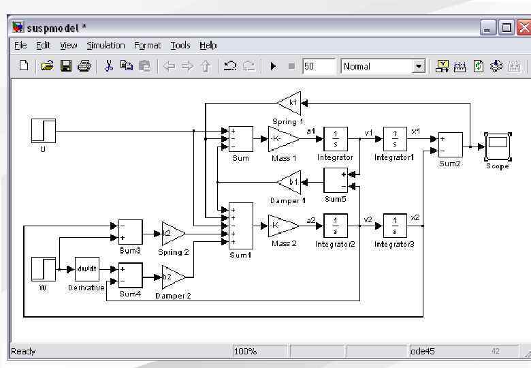Click the Print toolbar icon
This screenshot has height=368, width=531.
[x=84, y=65]
